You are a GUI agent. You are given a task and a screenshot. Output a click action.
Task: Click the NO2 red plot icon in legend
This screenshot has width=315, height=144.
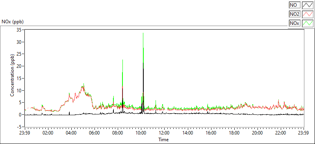[x=308, y=14]
